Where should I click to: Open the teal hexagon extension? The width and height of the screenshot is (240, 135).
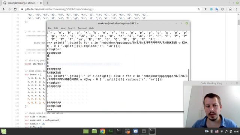(x=211, y=9)
